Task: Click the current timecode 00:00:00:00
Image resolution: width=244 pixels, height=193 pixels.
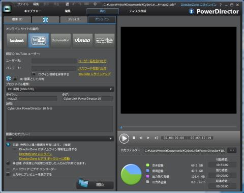Action: point(174,138)
